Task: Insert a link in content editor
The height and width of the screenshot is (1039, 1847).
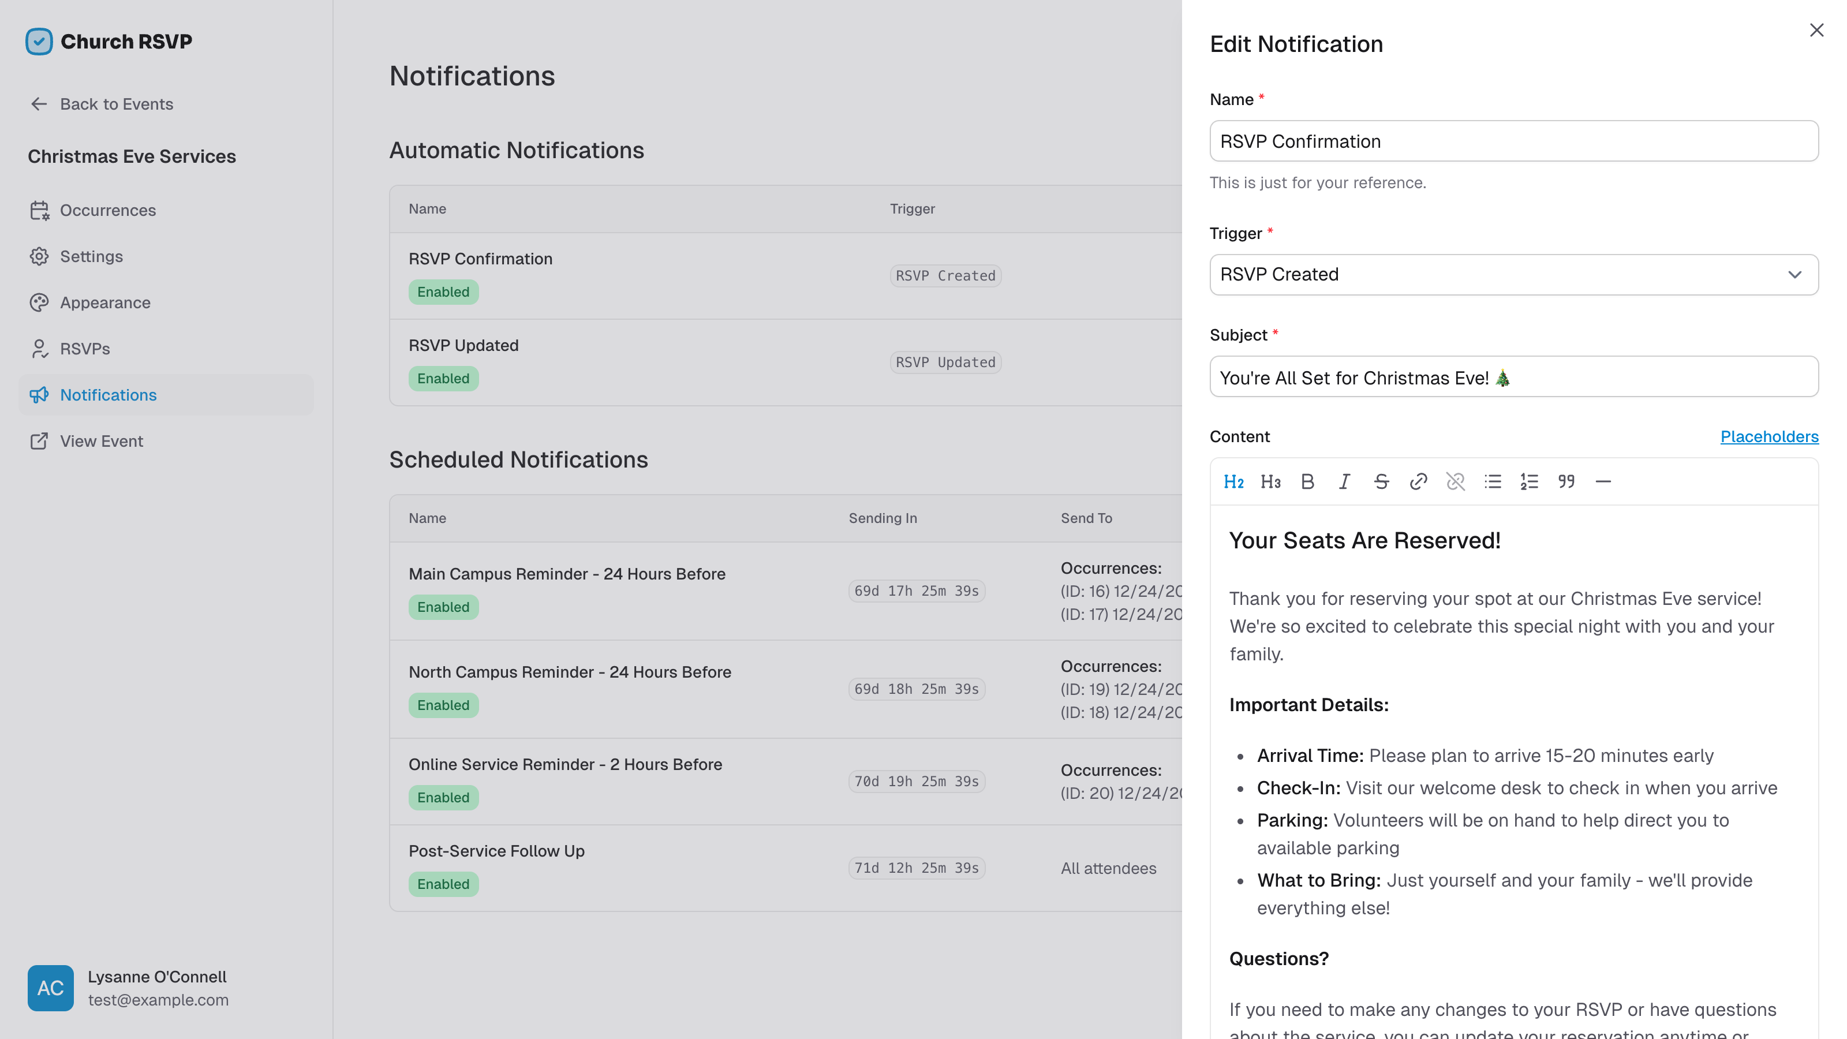Action: [1418, 482]
